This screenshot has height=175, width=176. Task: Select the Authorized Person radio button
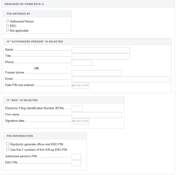(x=7, y=21)
